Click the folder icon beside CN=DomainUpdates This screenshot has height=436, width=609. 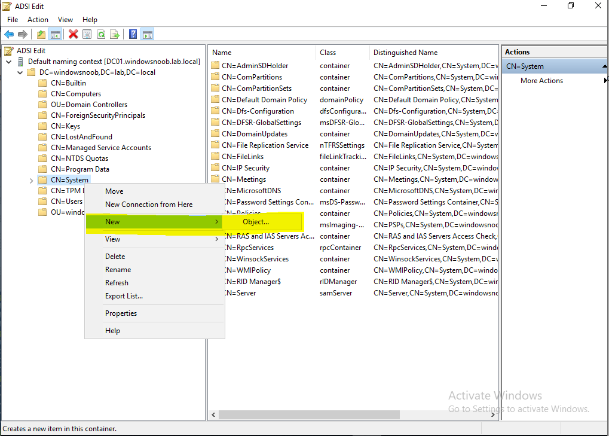215,133
